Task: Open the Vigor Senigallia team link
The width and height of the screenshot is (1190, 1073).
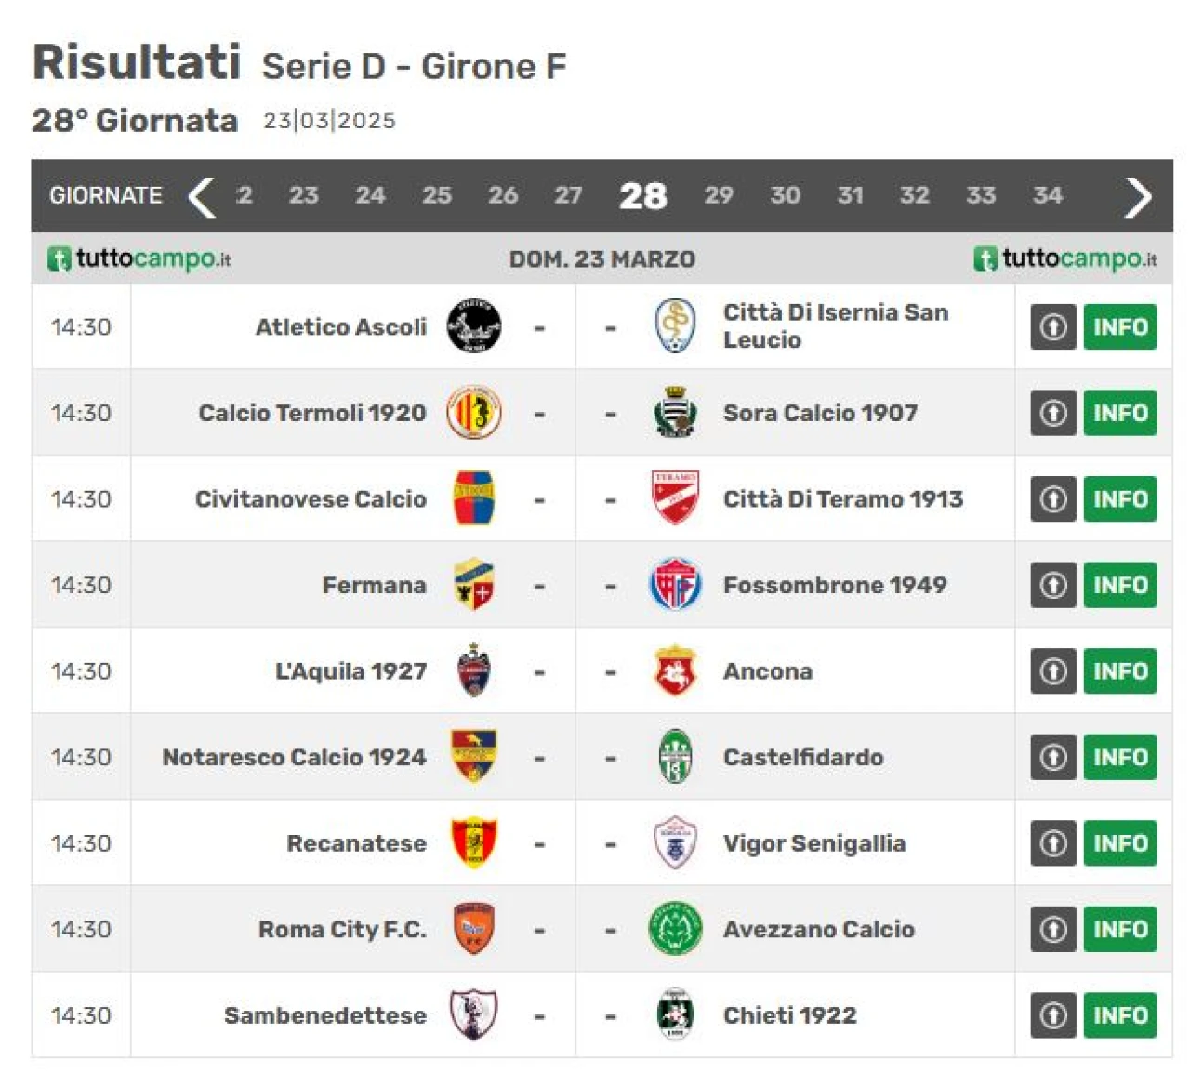Action: point(814,843)
